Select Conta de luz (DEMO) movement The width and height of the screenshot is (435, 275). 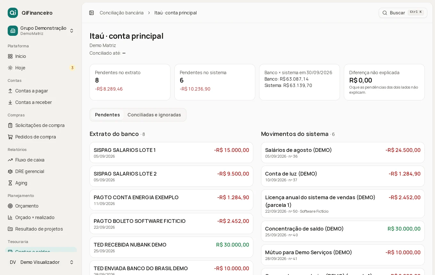point(343,176)
